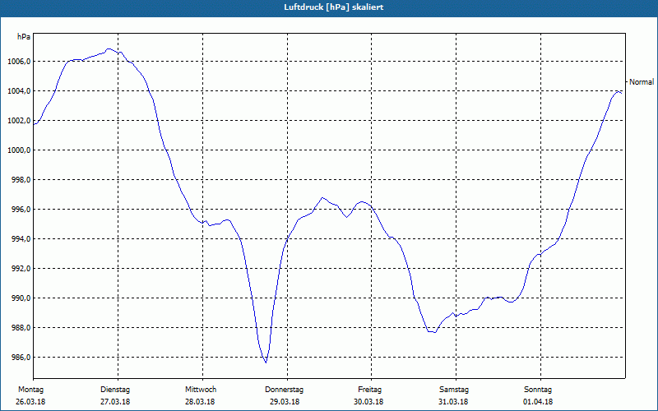
Task: Click the date 31.03.18
Action: click(x=453, y=402)
